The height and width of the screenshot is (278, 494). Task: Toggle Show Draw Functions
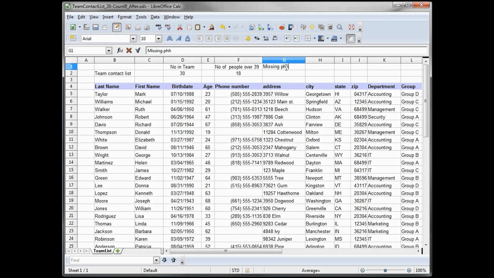pyautogui.click(x=291, y=27)
